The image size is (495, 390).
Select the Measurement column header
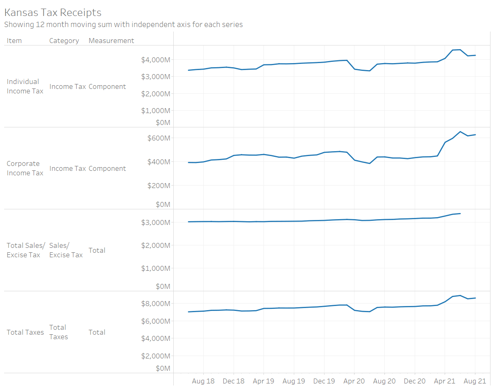tap(111, 41)
